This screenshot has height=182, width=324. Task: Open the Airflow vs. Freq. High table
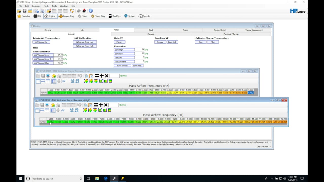(85, 46)
